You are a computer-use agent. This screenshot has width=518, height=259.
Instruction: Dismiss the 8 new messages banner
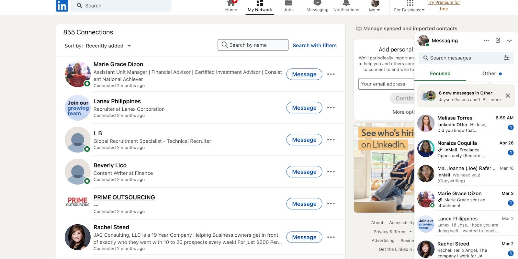pyautogui.click(x=508, y=96)
